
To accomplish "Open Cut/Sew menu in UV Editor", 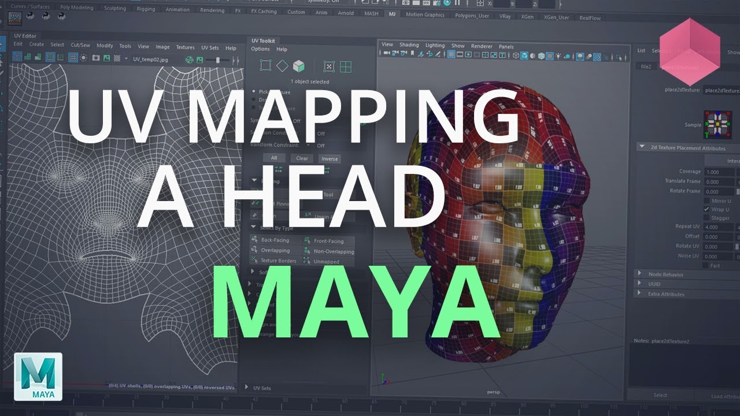I will coord(80,45).
